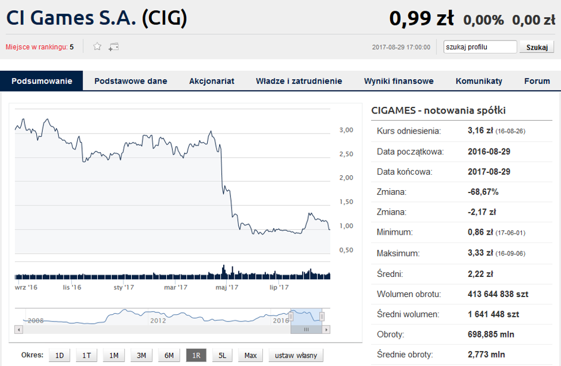The height and width of the screenshot is (366, 561).
Task: Click the Szukaj search button
Action: (x=537, y=47)
